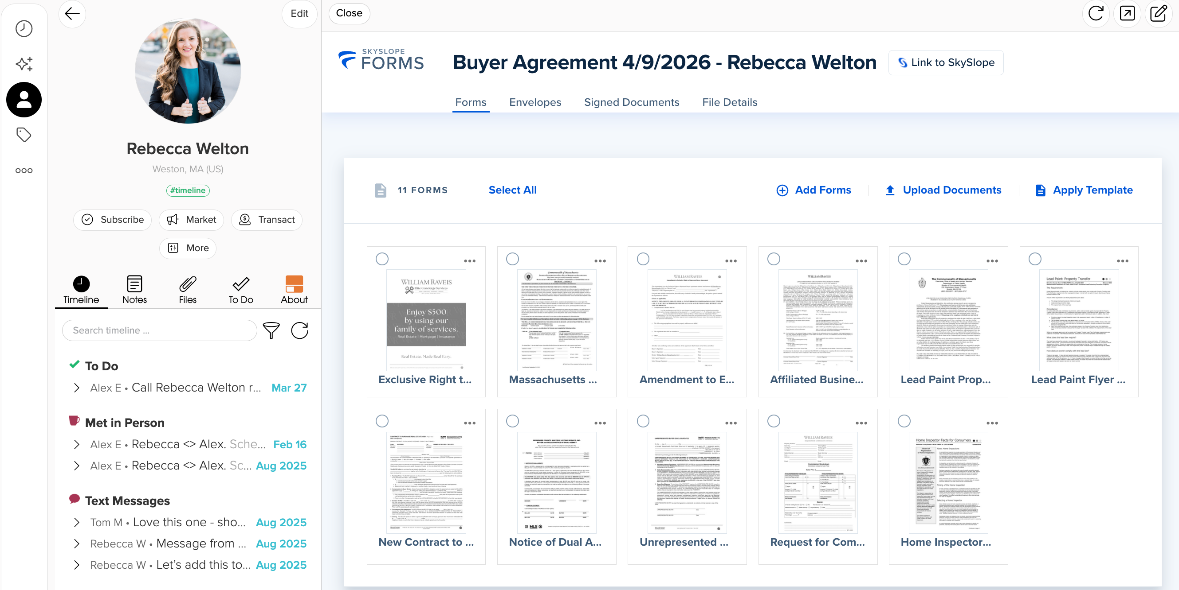Click the Link to SkySlope button
The height and width of the screenshot is (590, 1179).
tap(946, 62)
